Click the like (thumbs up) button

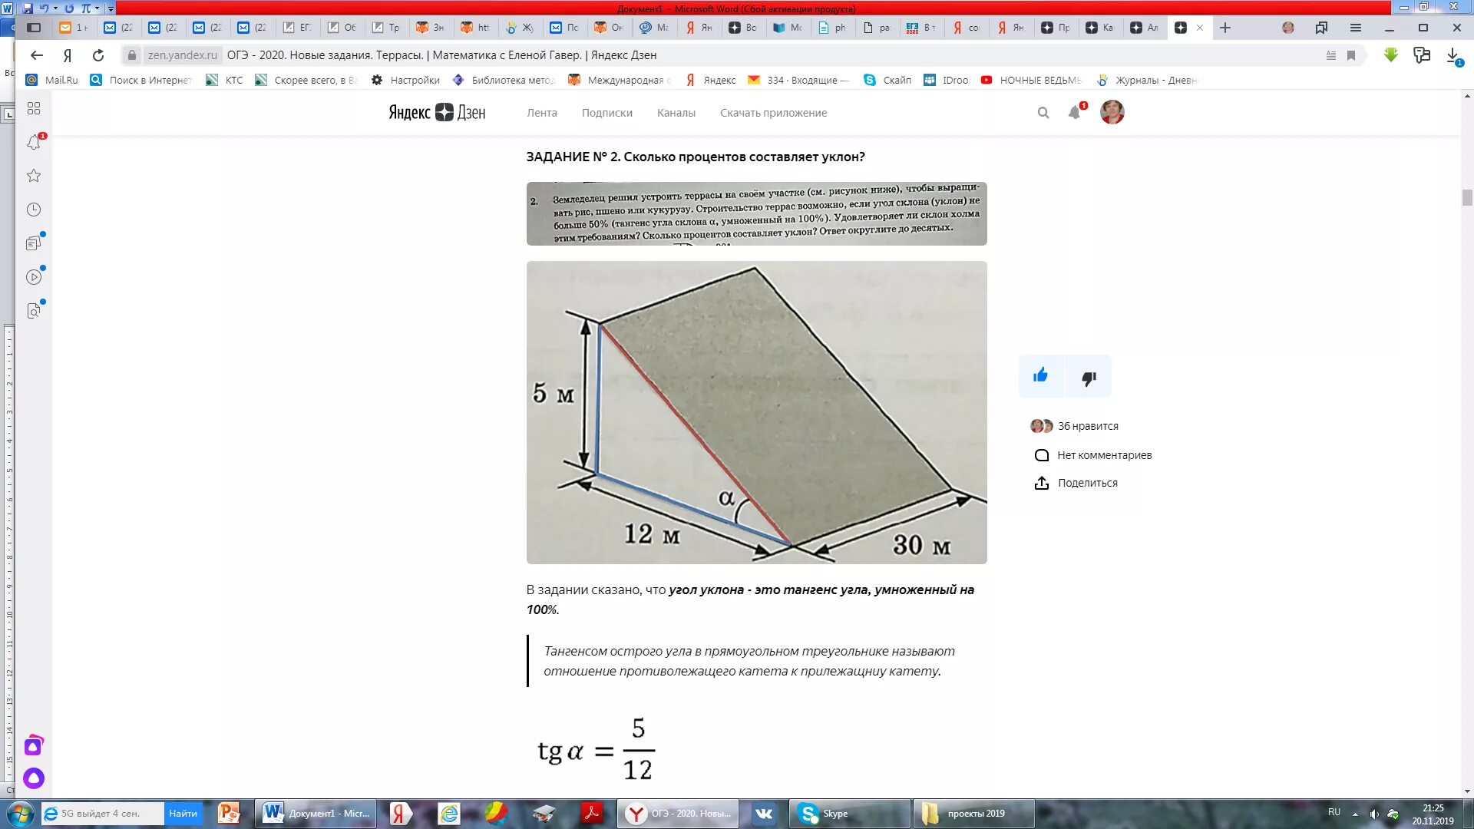click(1041, 375)
